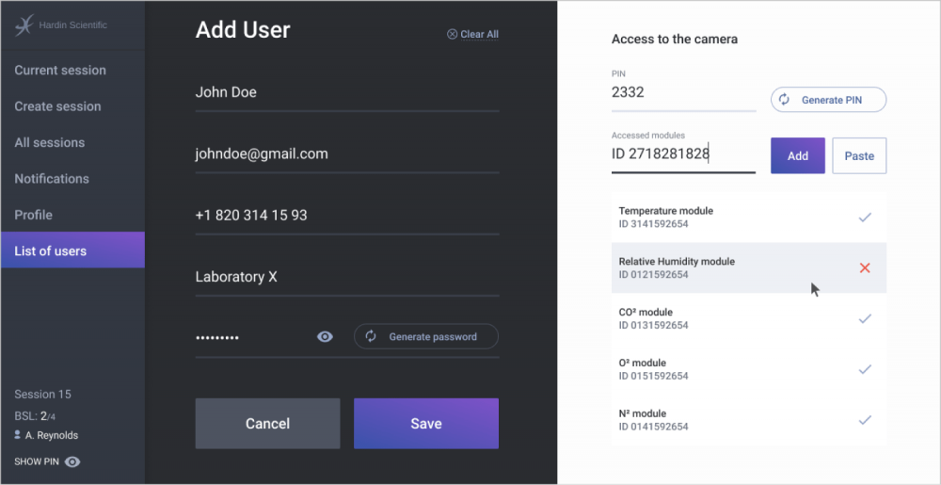Image resolution: width=941 pixels, height=485 pixels.
Task: Click the email input field
Action: [346, 154]
